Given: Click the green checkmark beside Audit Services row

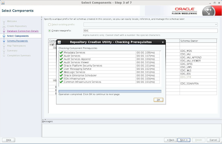Looking at the screenshot, I should [61, 56].
